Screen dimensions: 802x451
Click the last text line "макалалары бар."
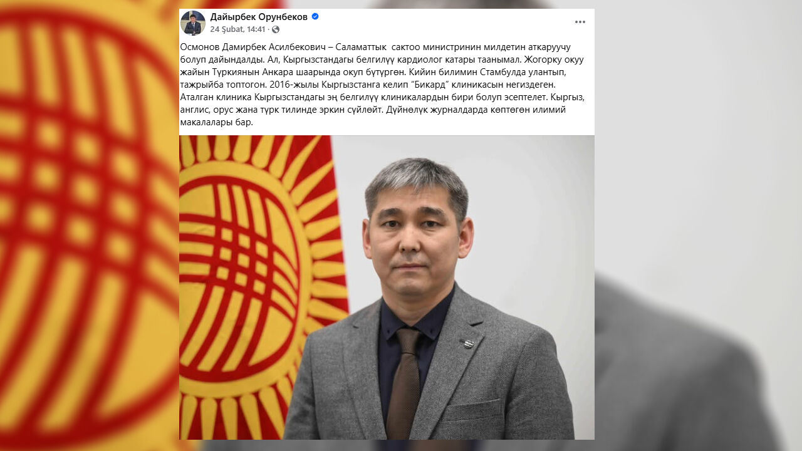click(216, 122)
